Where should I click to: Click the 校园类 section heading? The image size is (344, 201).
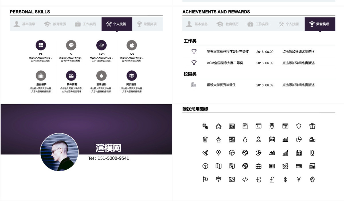190,74
